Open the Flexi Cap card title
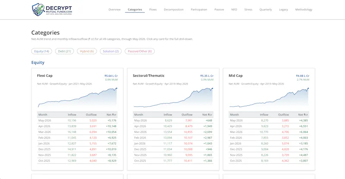Image resolution: width=345 pixels, height=179 pixels. pos(45,75)
